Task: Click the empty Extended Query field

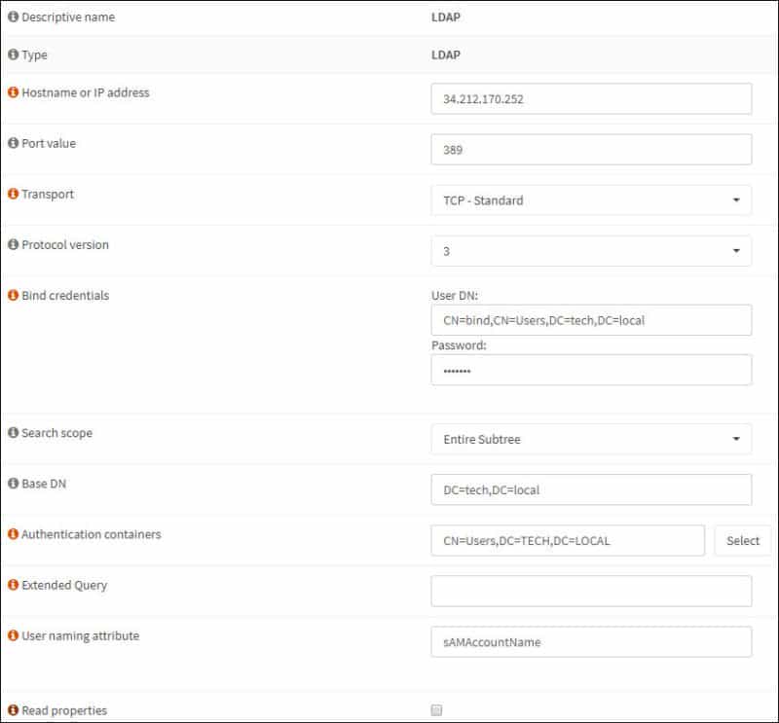Action: [x=591, y=591]
